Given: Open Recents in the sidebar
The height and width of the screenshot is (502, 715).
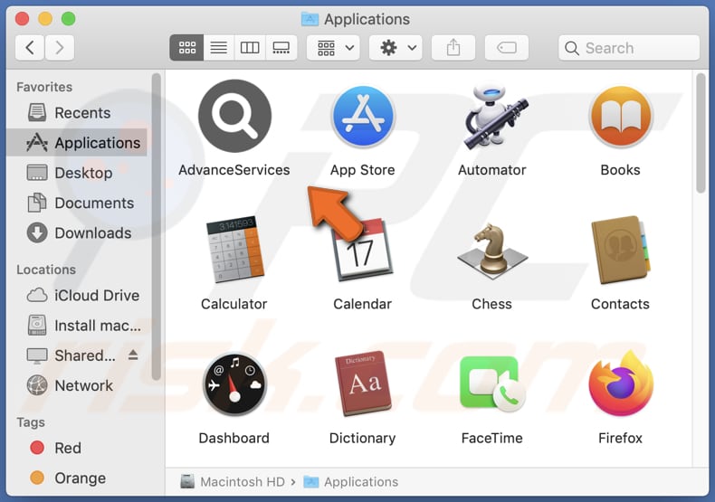Looking at the screenshot, I should 77,112.
